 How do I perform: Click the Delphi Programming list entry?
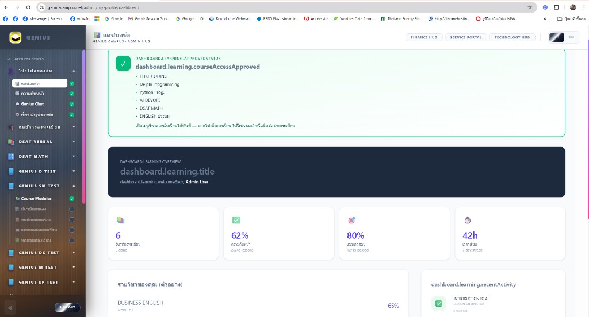click(x=160, y=84)
